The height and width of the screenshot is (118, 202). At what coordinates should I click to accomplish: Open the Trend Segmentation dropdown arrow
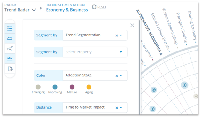121,35
